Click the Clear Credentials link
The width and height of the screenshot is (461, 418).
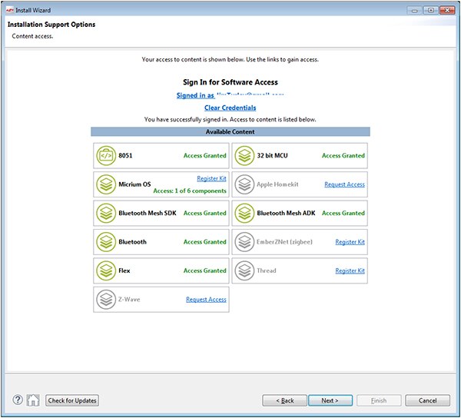230,108
